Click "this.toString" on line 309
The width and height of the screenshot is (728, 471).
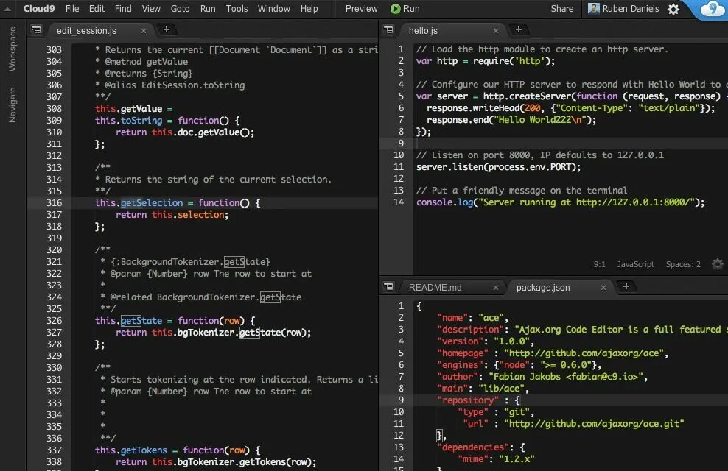[129, 120]
